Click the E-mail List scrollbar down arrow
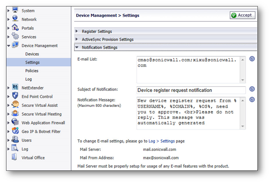 pyautogui.click(x=243, y=80)
